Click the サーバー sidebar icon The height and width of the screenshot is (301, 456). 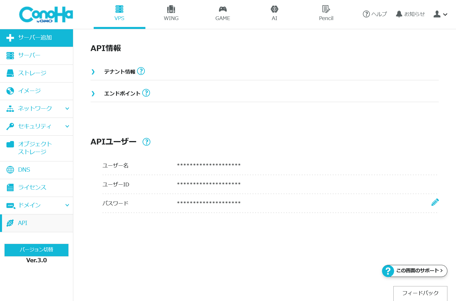point(10,56)
